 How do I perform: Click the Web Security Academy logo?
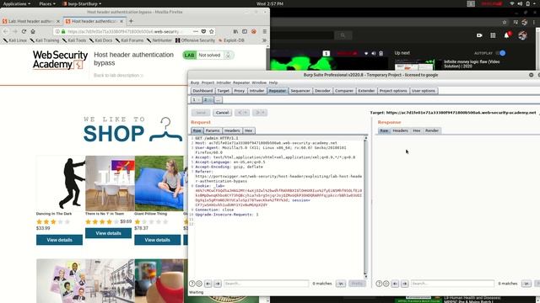click(x=60, y=60)
